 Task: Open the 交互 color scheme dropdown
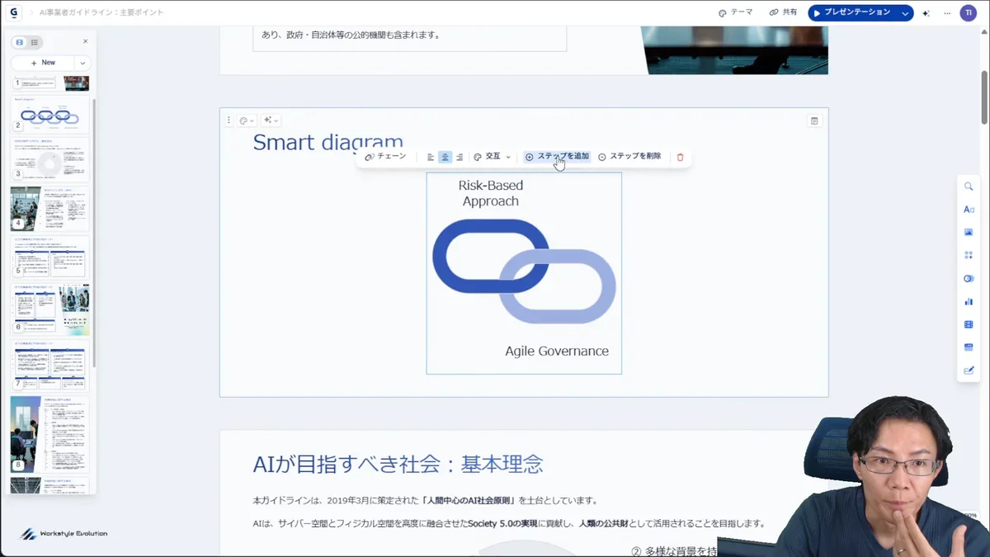coord(493,157)
